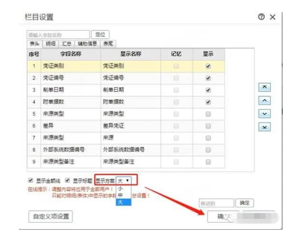Switch to the 辅助信息 tab

click(87, 44)
